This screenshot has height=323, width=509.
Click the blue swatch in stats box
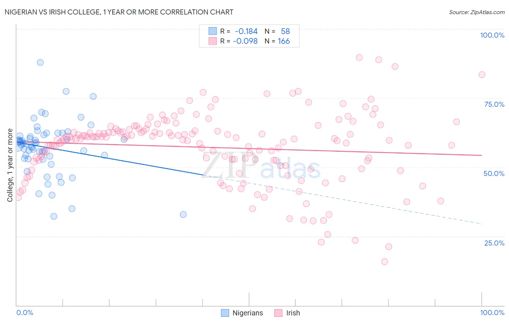pos(212,31)
